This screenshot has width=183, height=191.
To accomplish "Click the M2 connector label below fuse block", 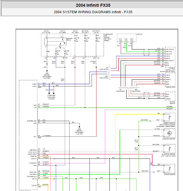I will pos(67,58).
